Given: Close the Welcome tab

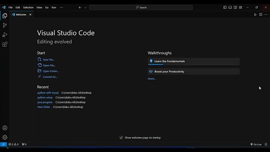Looking at the screenshot, I should click(30, 15).
